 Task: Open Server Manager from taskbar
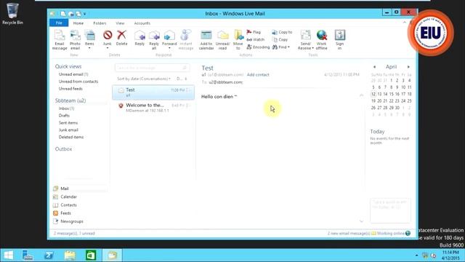[28, 255]
